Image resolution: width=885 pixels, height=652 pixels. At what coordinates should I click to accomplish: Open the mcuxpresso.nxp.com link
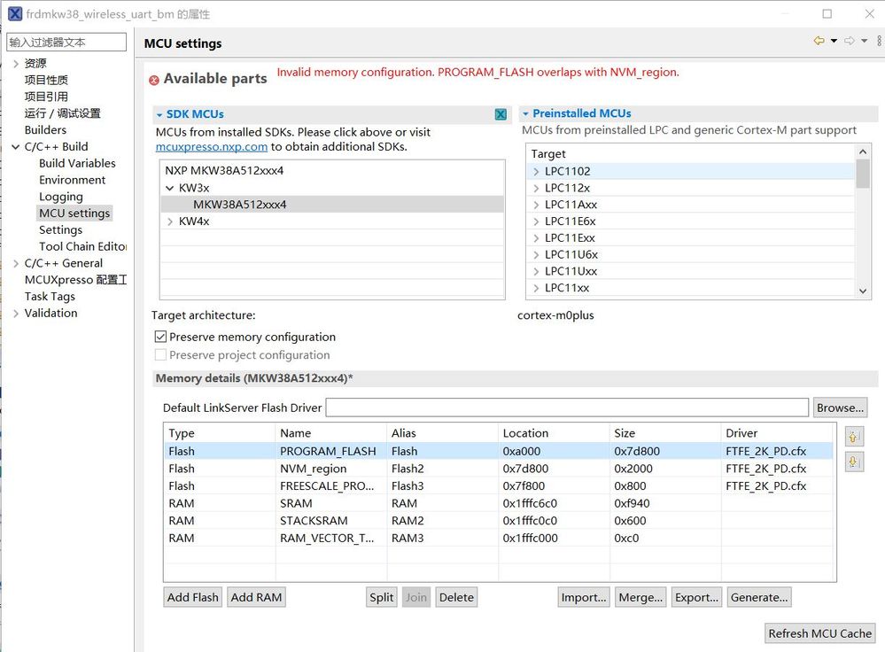(x=211, y=147)
